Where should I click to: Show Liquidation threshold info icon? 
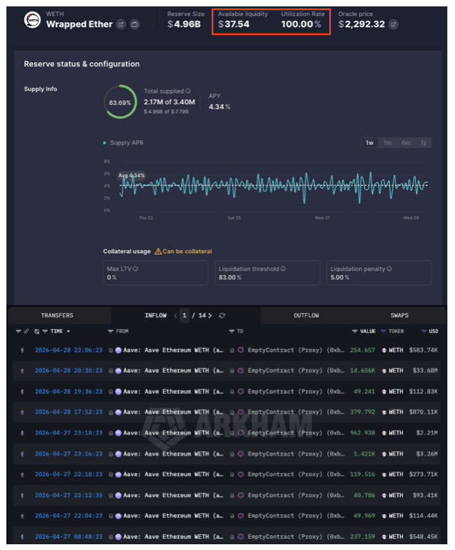pyautogui.click(x=283, y=269)
